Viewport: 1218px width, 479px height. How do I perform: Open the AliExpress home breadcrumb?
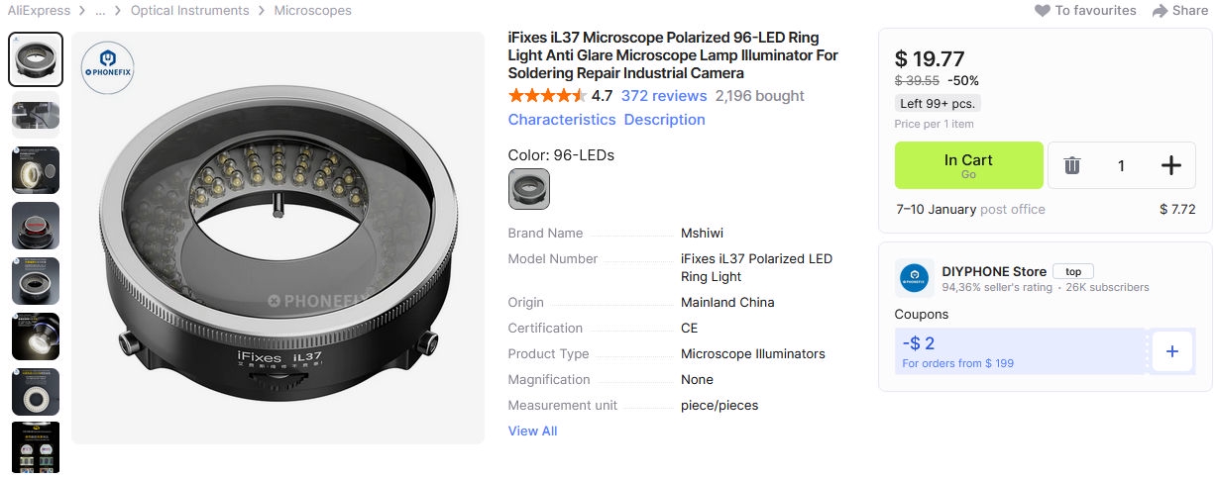point(36,11)
